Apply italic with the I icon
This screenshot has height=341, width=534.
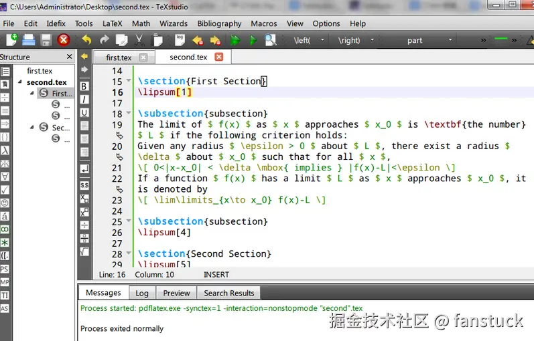click(84, 99)
